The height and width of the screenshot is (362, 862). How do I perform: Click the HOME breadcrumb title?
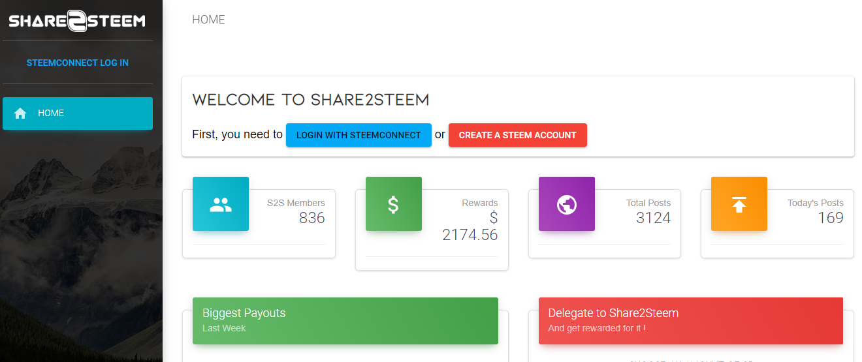(x=208, y=20)
